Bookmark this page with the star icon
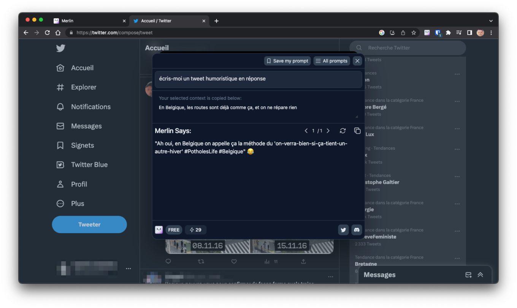The image size is (517, 308). pos(414,33)
